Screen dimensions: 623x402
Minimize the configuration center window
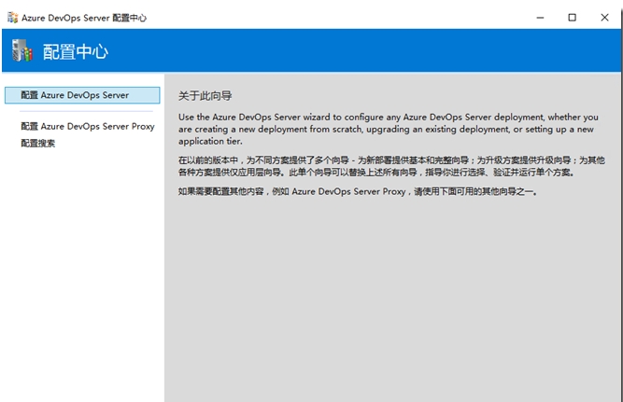539,17
